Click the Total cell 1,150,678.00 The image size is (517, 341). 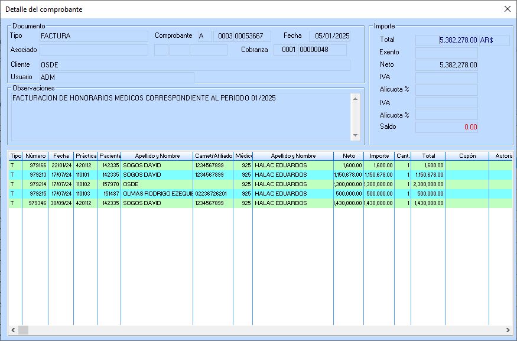pyautogui.click(x=428, y=175)
